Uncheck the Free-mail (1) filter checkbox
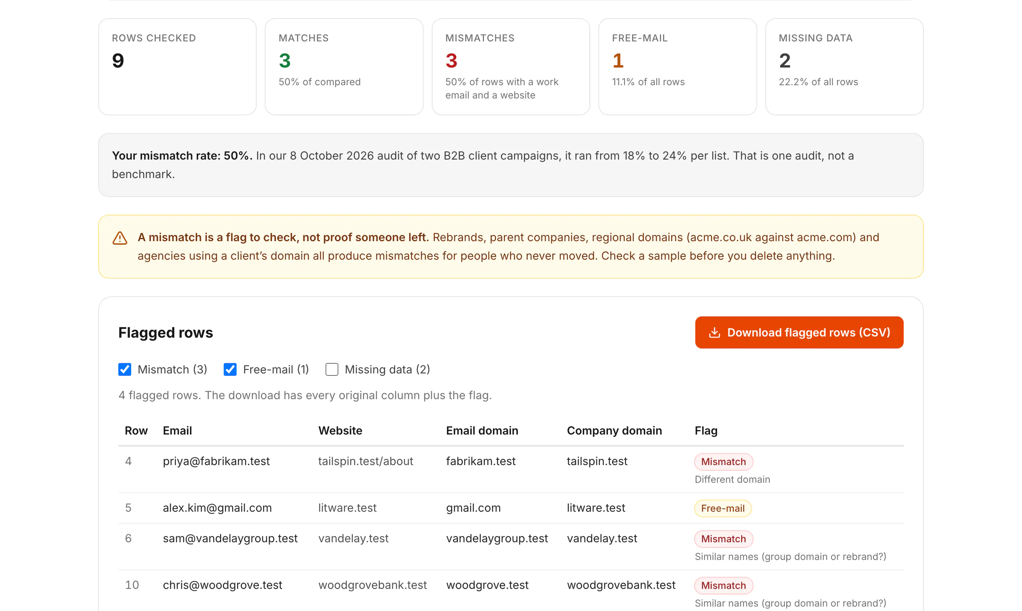The width and height of the screenshot is (1022, 611). point(230,369)
